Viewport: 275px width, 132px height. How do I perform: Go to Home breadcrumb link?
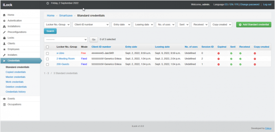51,15
